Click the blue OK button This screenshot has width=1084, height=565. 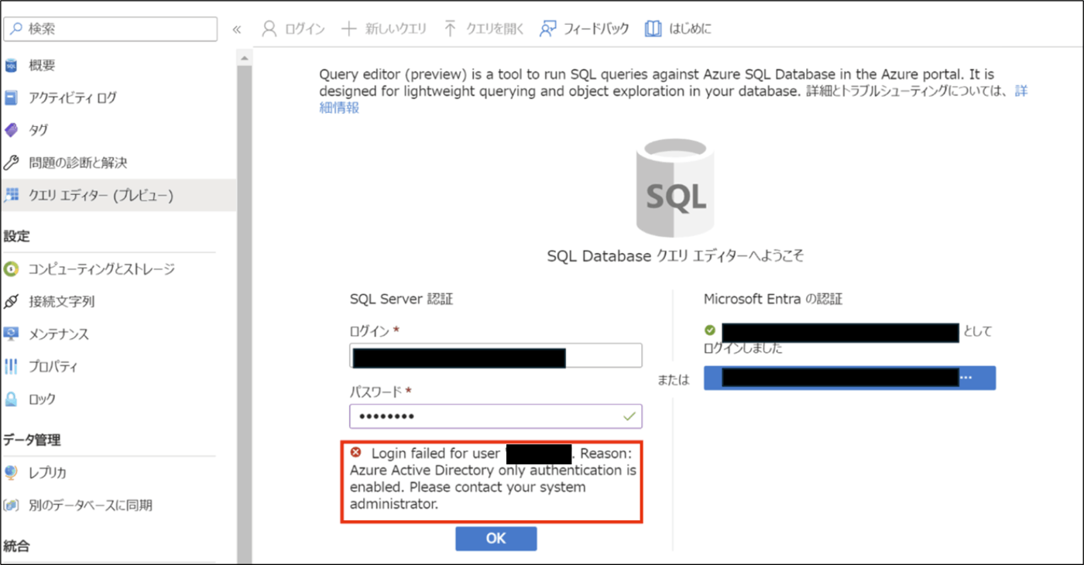496,539
